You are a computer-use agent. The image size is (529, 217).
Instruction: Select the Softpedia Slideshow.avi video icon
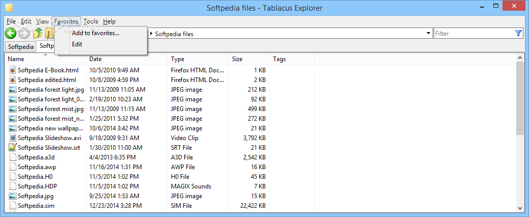13,138
